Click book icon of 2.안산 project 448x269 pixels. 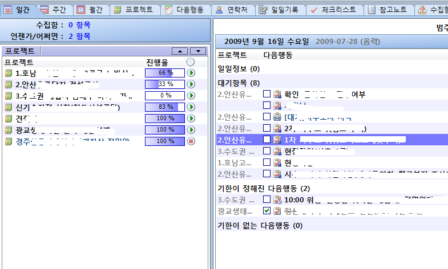click(x=9, y=84)
